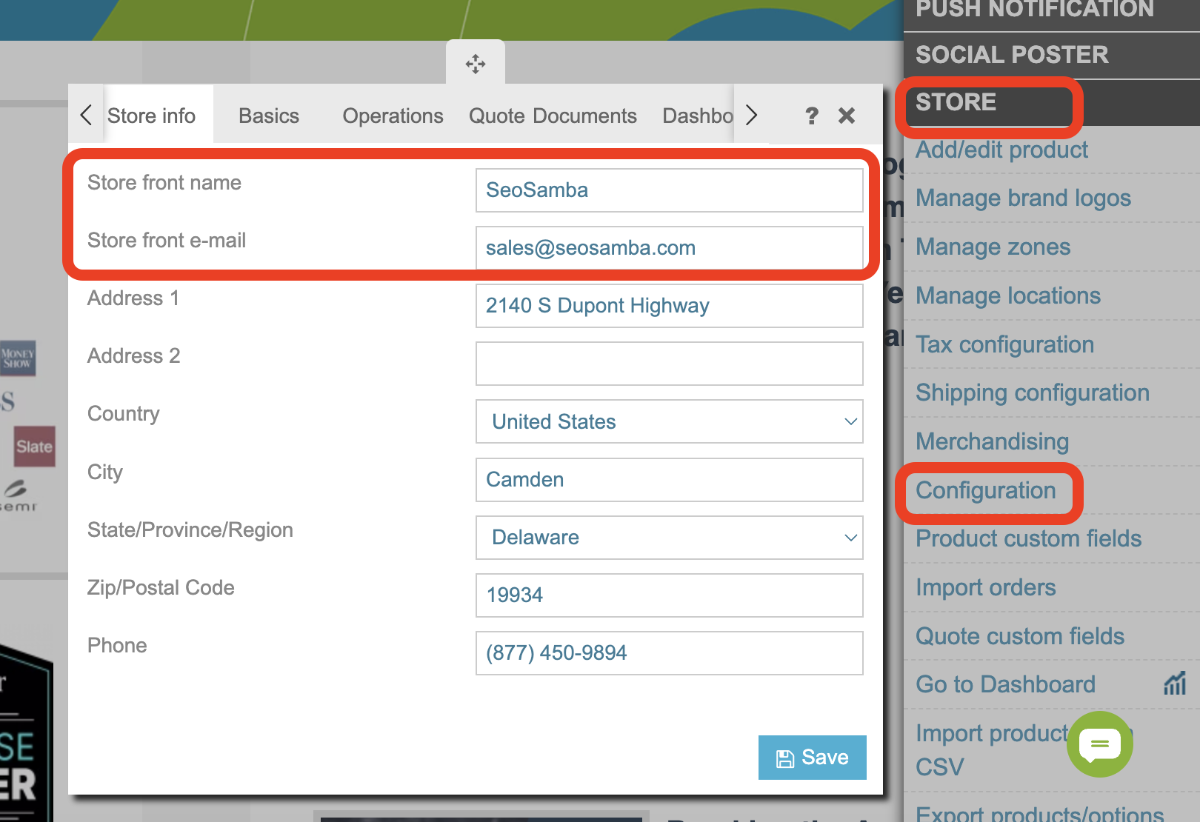This screenshot has width=1200, height=822.
Task: Click the Address 1 input field
Action: coord(670,306)
